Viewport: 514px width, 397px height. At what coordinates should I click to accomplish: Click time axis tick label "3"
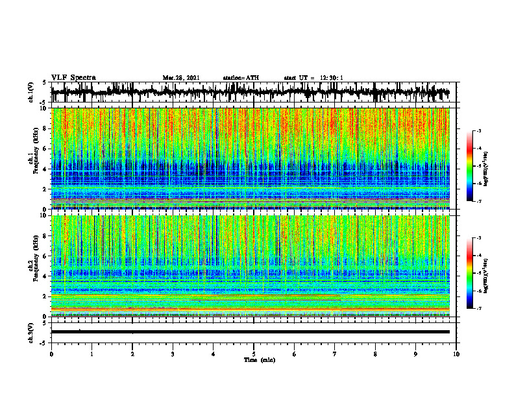173,354
